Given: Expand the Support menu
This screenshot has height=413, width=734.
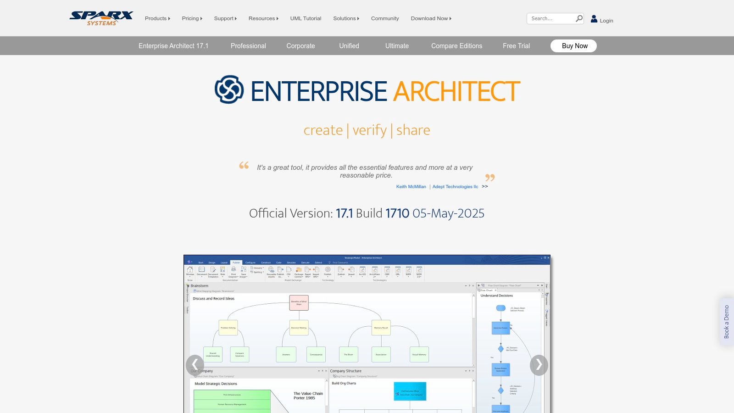Looking at the screenshot, I should [x=225, y=18].
